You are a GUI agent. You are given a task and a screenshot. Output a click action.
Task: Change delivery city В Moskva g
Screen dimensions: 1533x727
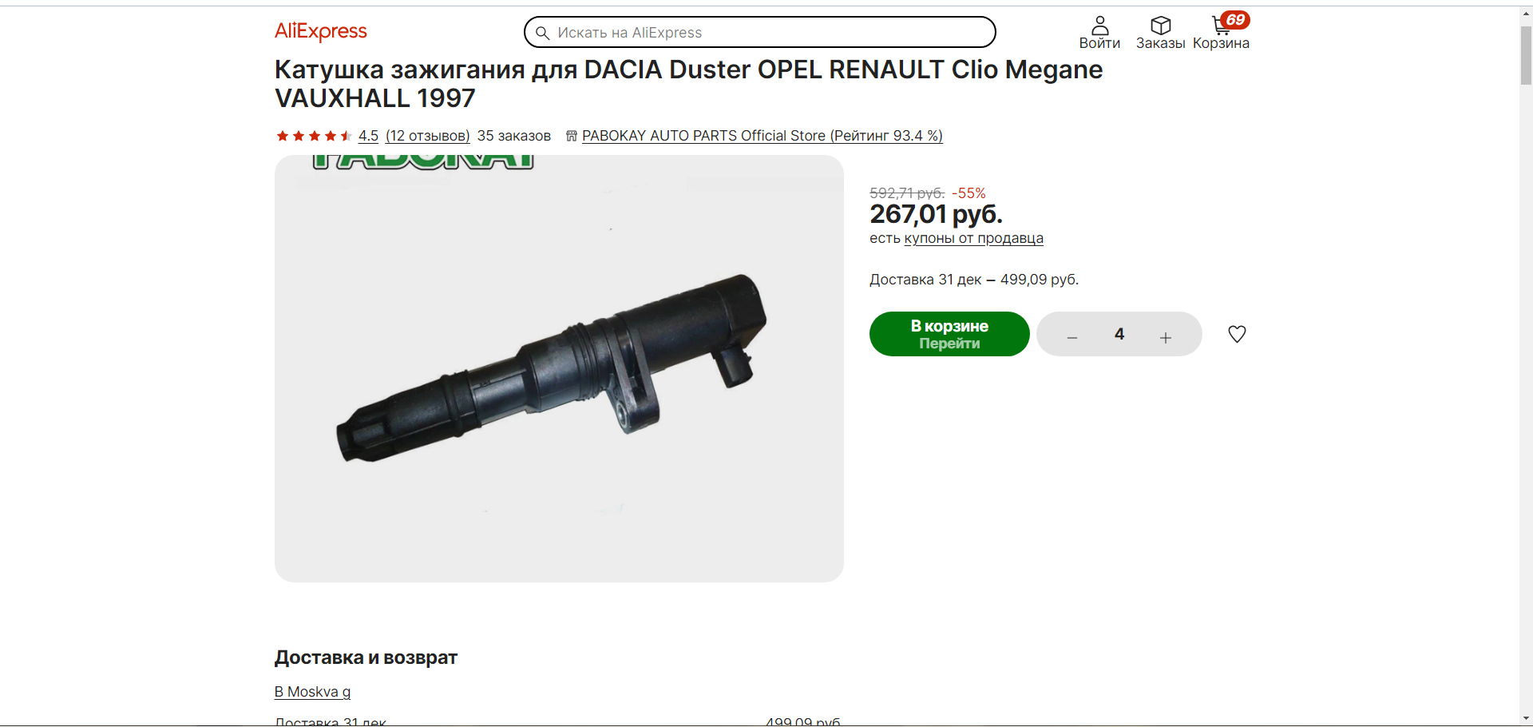coord(312,692)
